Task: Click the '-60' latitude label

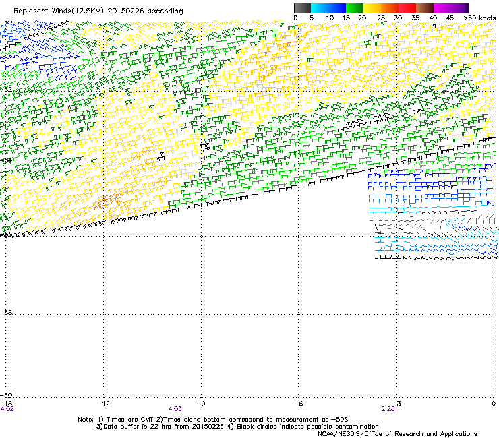Action: point(6,395)
